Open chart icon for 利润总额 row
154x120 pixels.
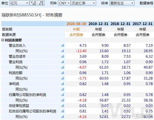click(x=63, y=73)
